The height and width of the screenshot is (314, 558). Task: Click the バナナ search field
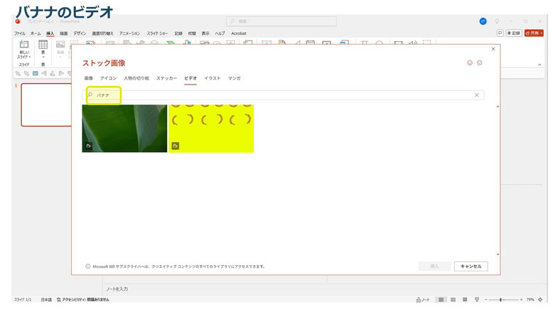pyautogui.click(x=283, y=95)
